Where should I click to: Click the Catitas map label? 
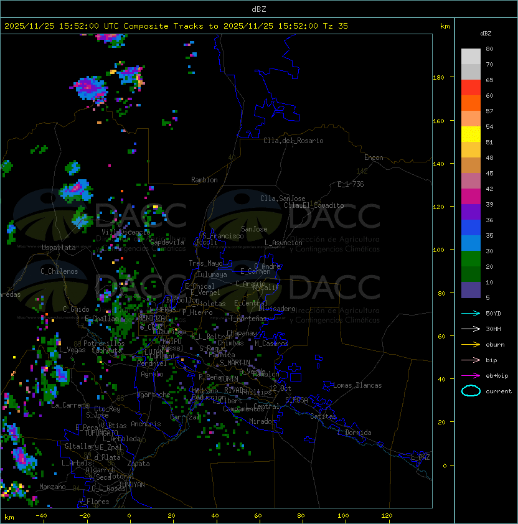pyautogui.click(x=323, y=416)
